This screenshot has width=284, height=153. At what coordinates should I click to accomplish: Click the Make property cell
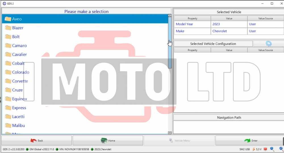pyautogui.click(x=192, y=31)
